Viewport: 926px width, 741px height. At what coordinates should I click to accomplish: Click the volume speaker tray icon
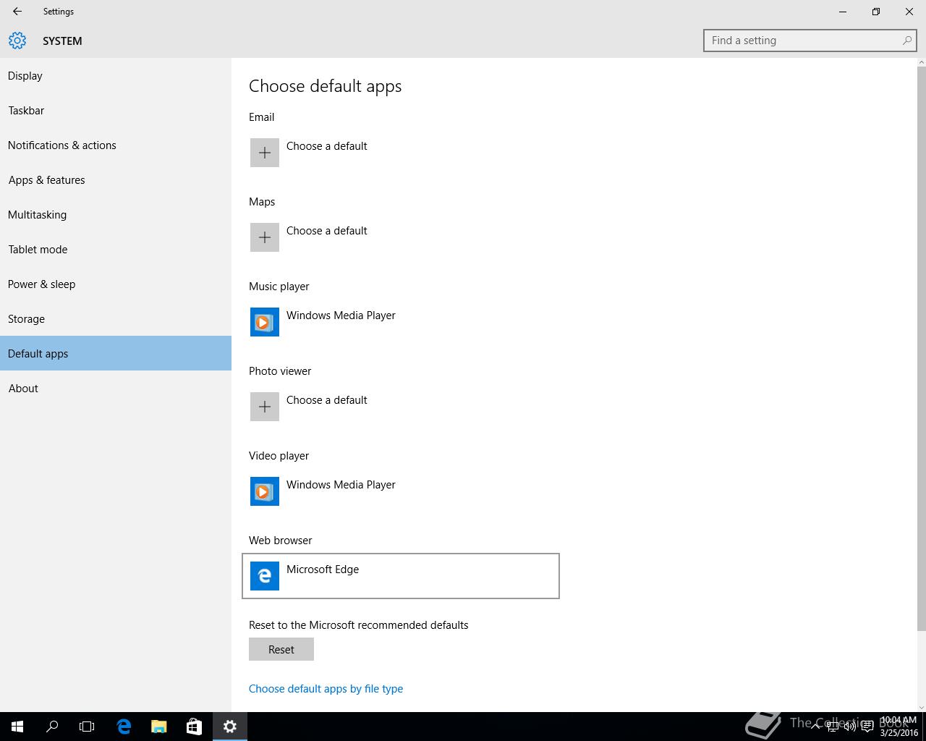point(850,727)
